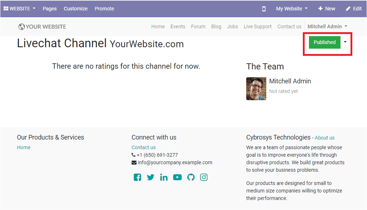Click the Mitchell Admin team member name
The image size is (367, 210).
pyautogui.click(x=290, y=81)
